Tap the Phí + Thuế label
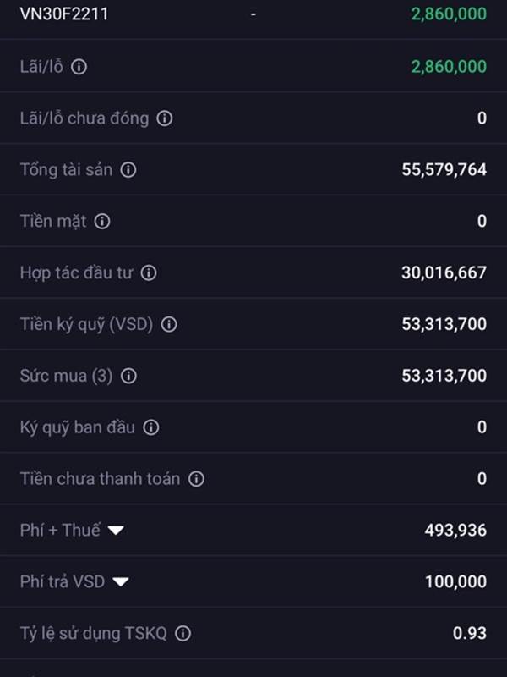This screenshot has width=507, height=677. [60, 530]
